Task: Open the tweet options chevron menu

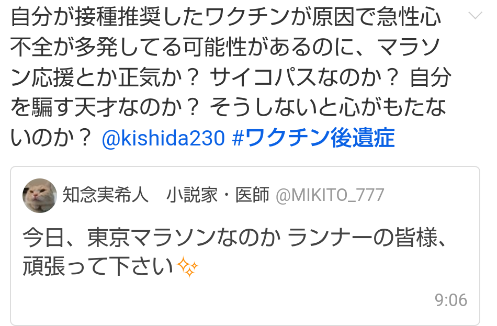Action: tap(475, 15)
